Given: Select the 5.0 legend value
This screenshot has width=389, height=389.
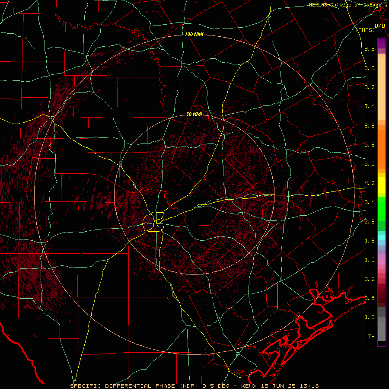Looking at the screenshot, I should (370, 164).
